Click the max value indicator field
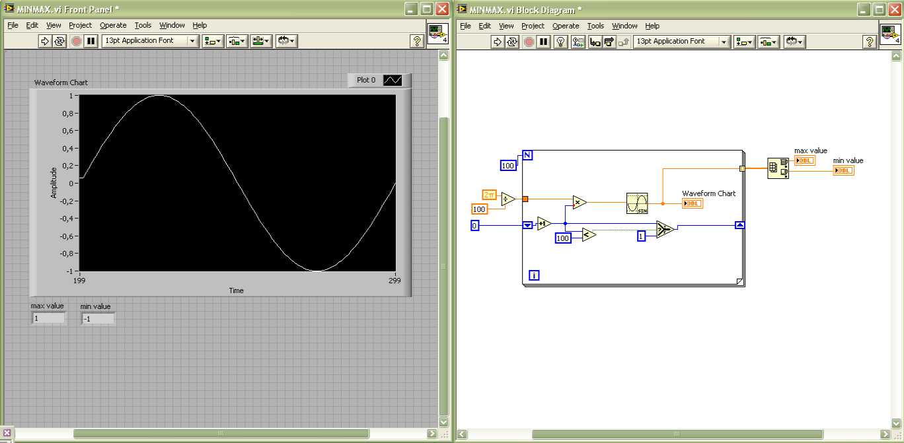 49,318
